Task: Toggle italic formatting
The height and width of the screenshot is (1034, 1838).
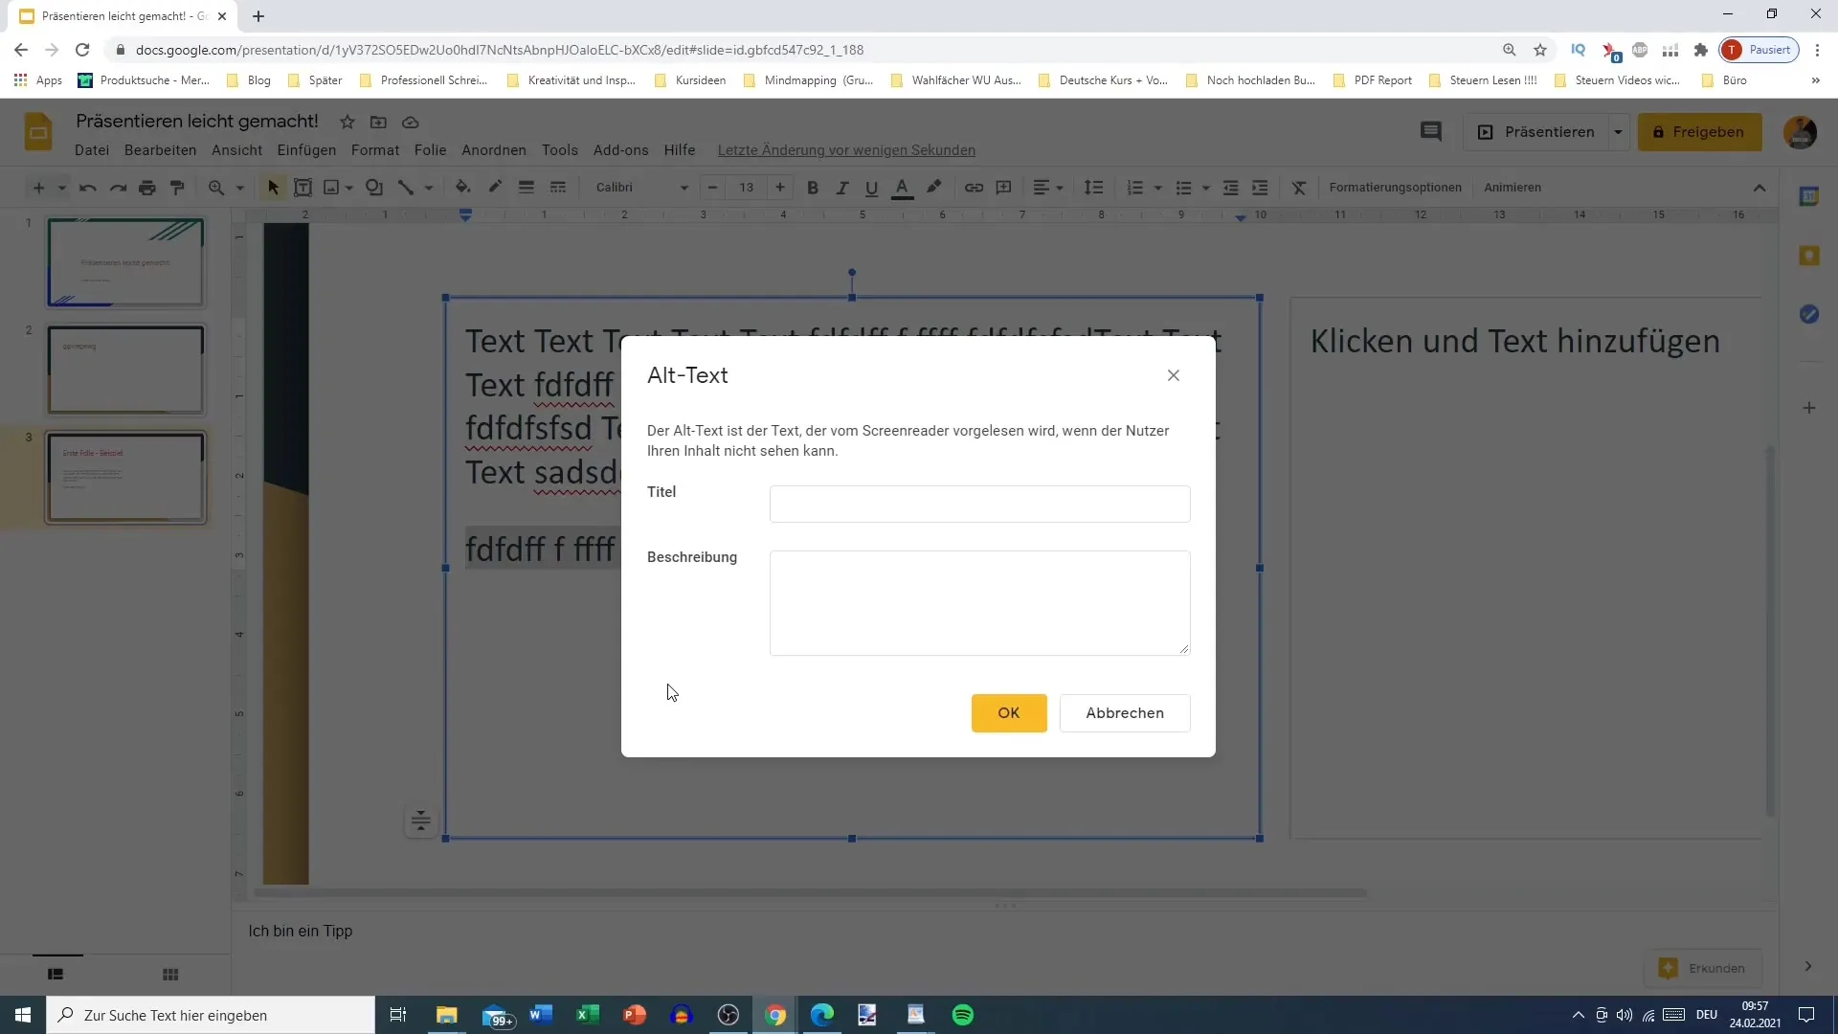Action: tap(842, 188)
